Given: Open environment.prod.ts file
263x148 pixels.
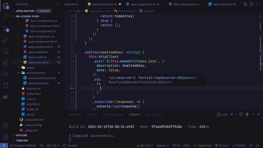Looking at the screenshot, I should point(42,78).
